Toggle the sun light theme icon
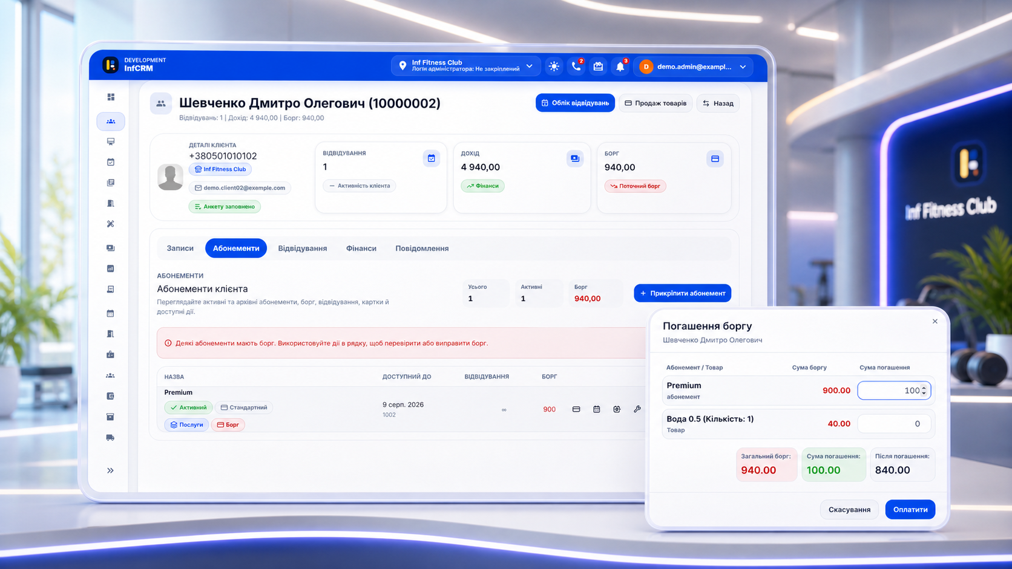The width and height of the screenshot is (1012, 569). tap(554, 67)
